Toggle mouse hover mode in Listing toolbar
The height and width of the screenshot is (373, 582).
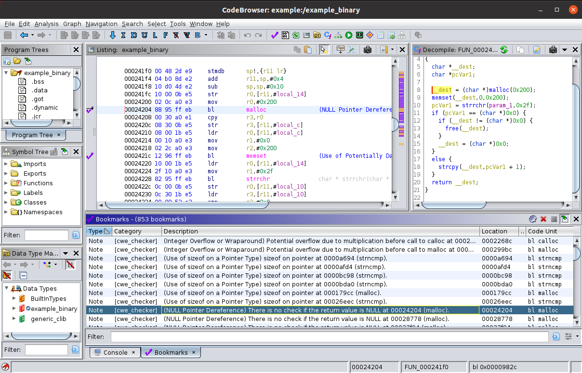click(x=324, y=50)
